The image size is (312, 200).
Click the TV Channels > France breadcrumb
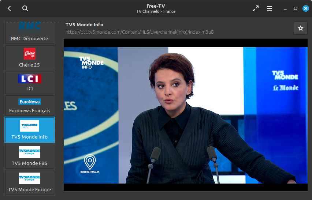click(156, 12)
